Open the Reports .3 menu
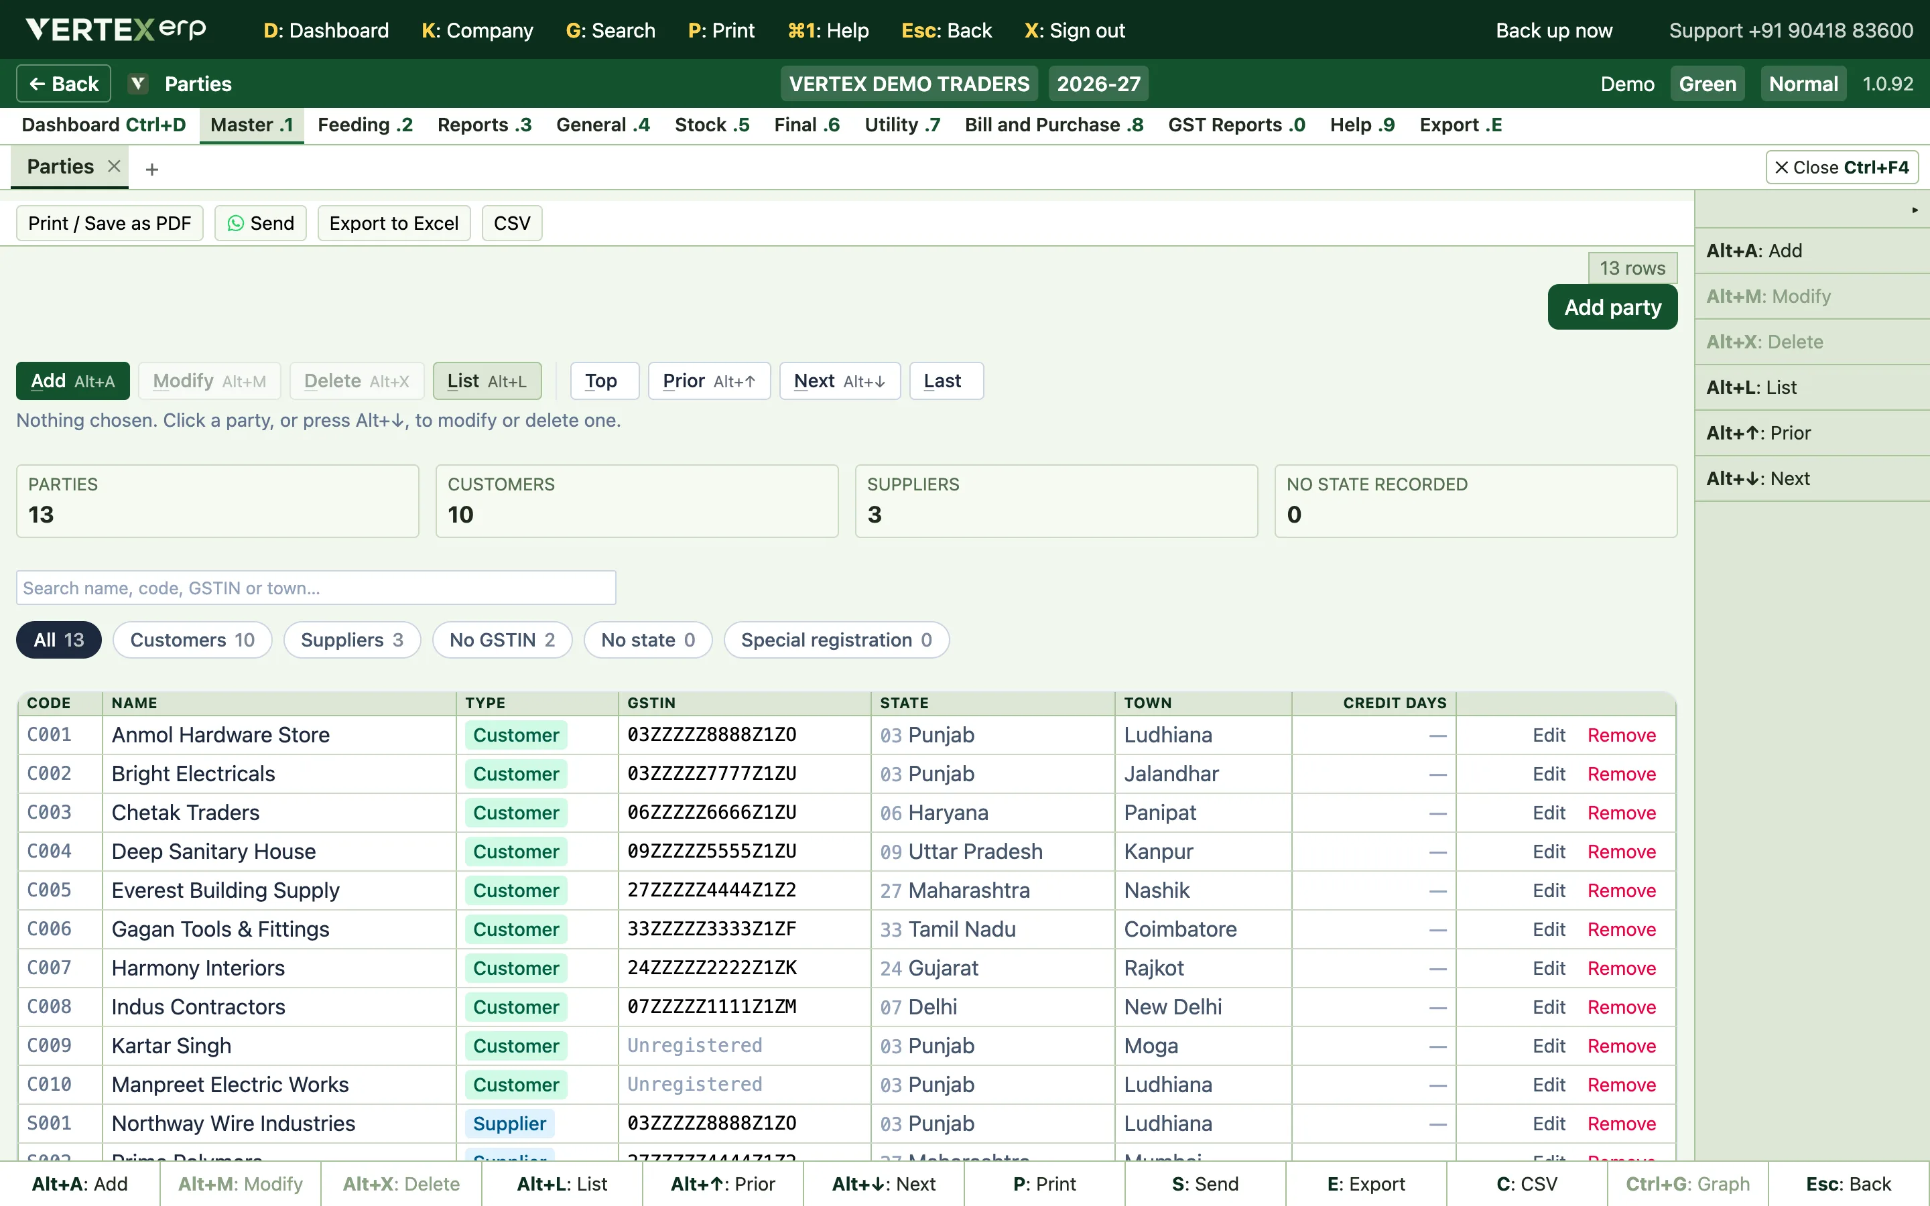Viewport: 1930px width, 1206px height. point(484,125)
